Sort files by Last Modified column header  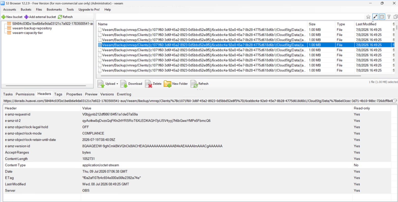click(x=373, y=24)
